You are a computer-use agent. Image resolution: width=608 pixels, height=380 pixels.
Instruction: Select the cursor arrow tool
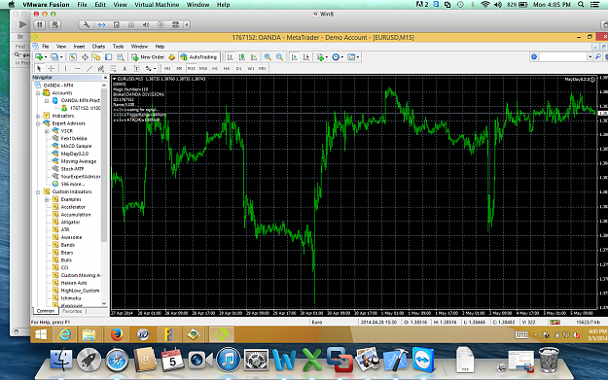(39, 69)
